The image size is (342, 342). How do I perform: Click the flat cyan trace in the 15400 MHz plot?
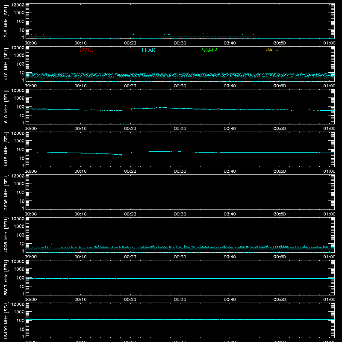(x=180, y=319)
